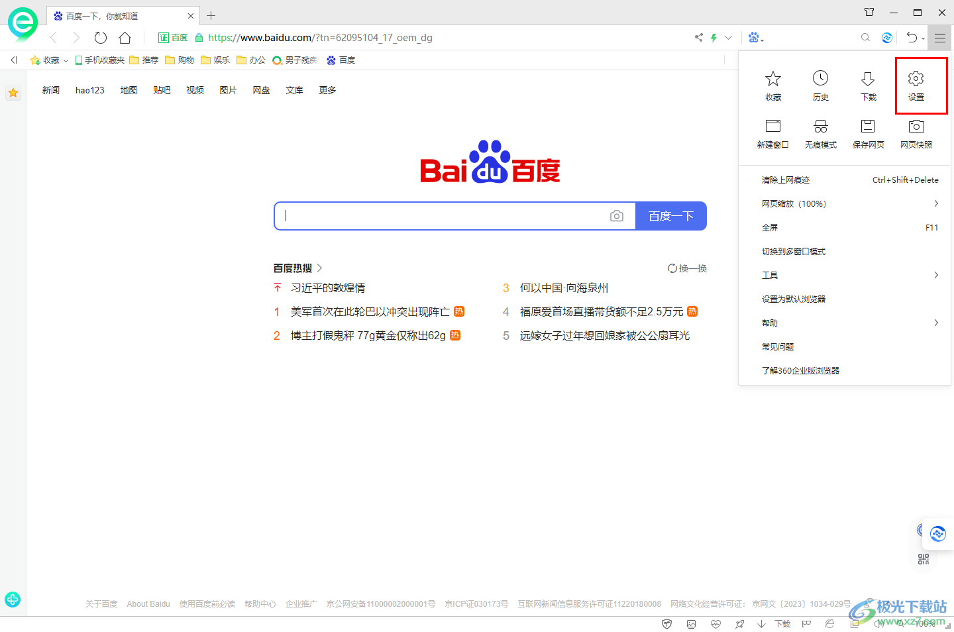Go to the browser home page
The width and height of the screenshot is (954, 632).
click(x=125, y=38)
